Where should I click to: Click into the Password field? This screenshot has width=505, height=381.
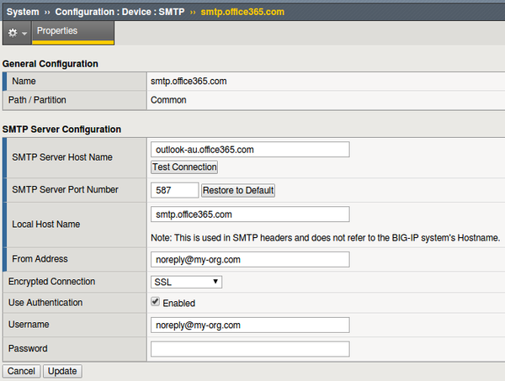pyautogui.click(x=250, y=348)
